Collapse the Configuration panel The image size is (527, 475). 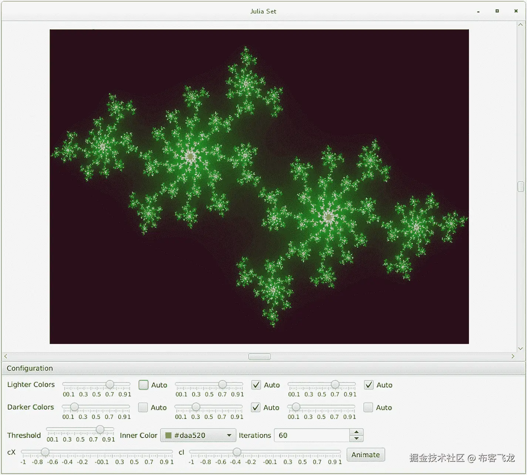coord(30,368)
